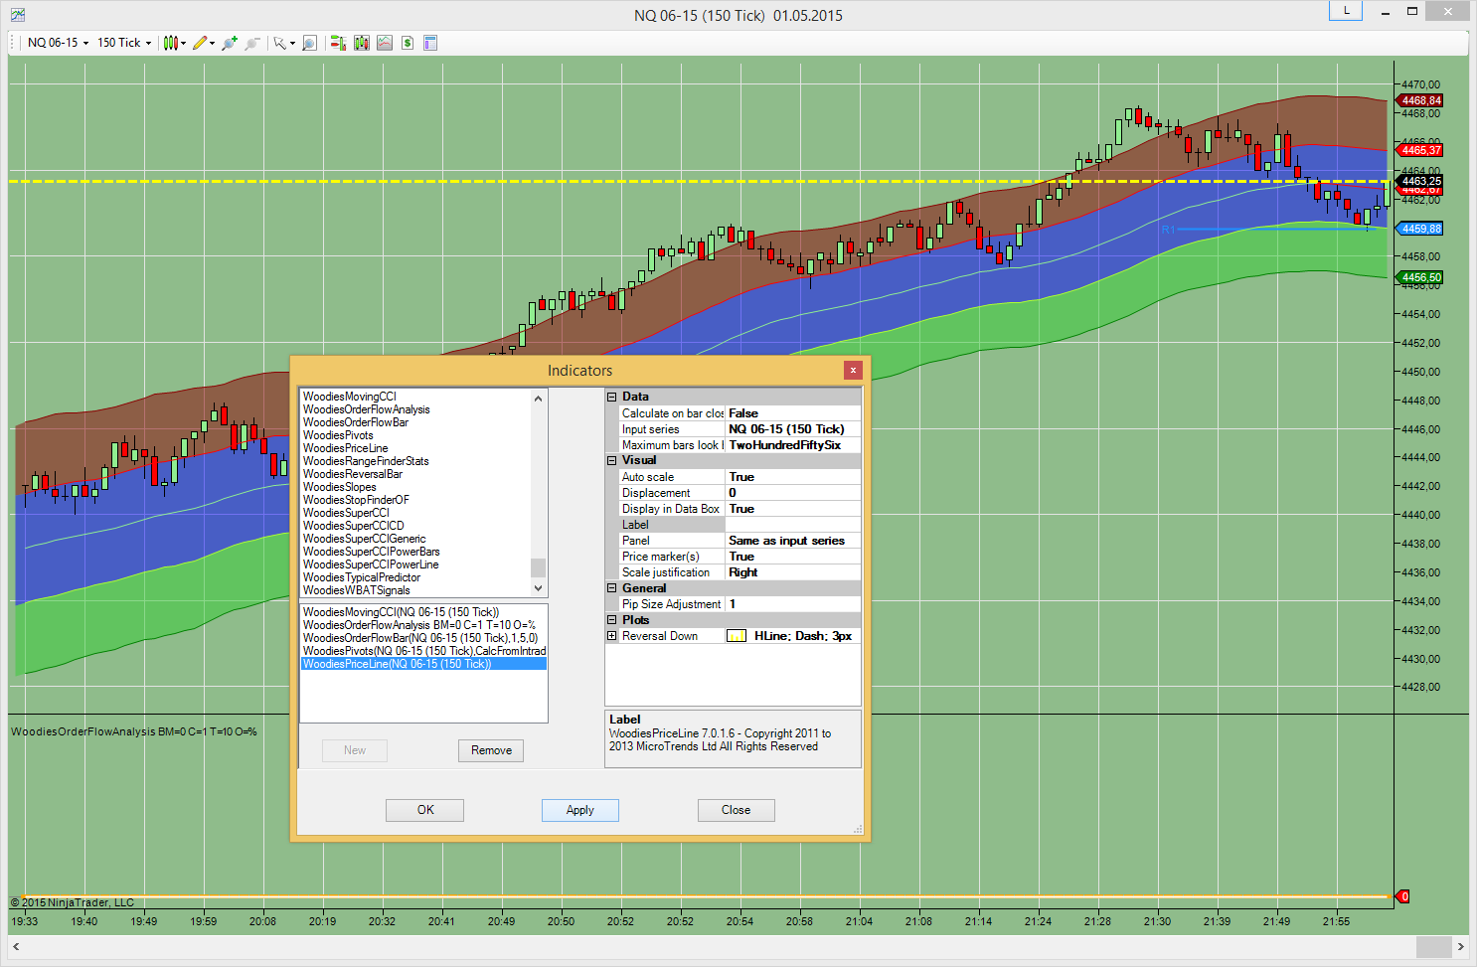Image resolution: width=1477 pixels, height=967 pixels.
Task: Open the 150 Tick interval dropdown
Action: point(124,43)
